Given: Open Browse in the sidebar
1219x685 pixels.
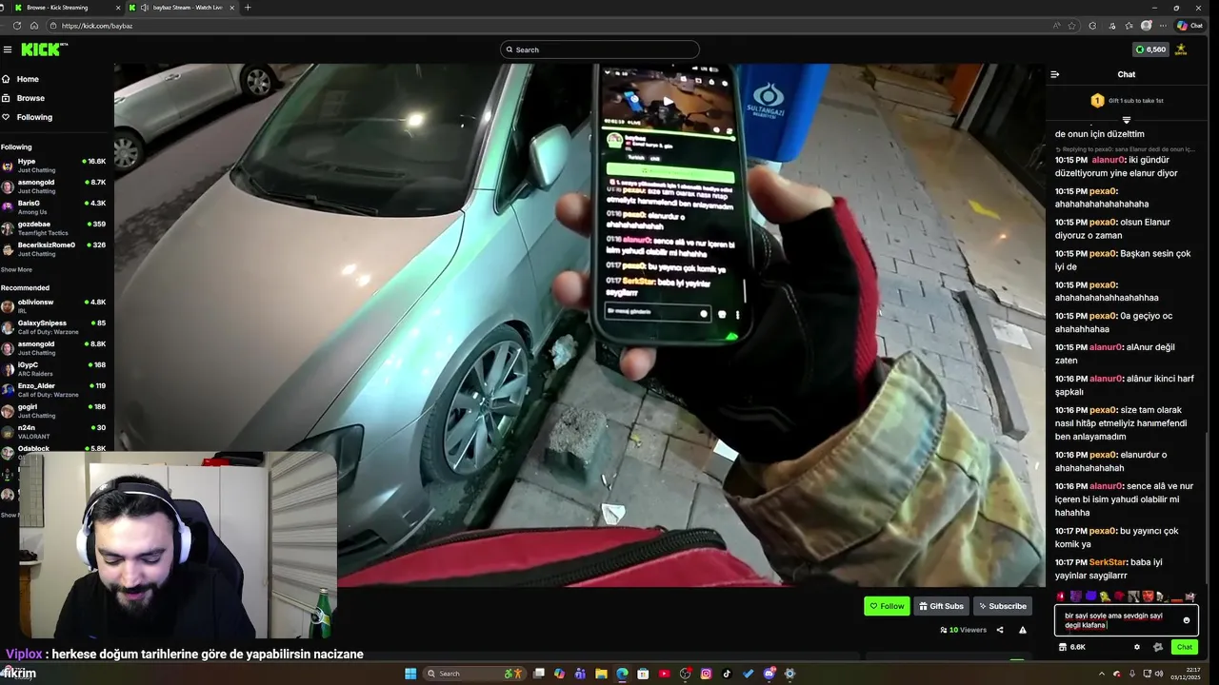Looking at the screenshot, I should [30, 98].
